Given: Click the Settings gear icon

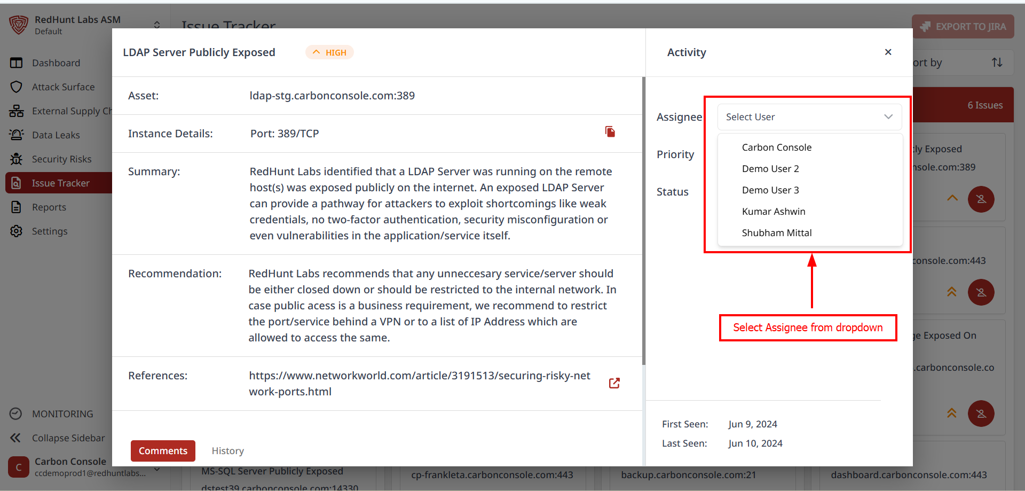Looking at the screenshot, I should [x=17, y=231].
